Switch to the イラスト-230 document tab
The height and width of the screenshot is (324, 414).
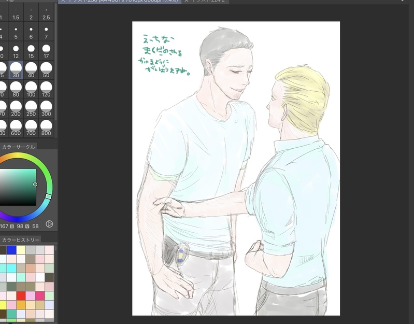click(x=120, y=2)
